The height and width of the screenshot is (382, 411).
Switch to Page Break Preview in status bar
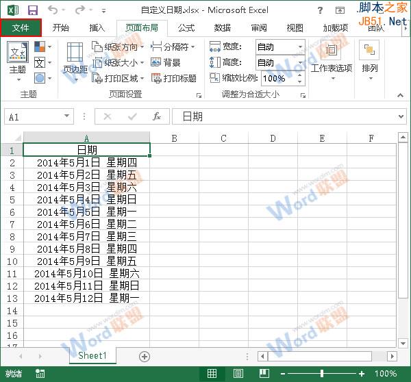[264, 374]
